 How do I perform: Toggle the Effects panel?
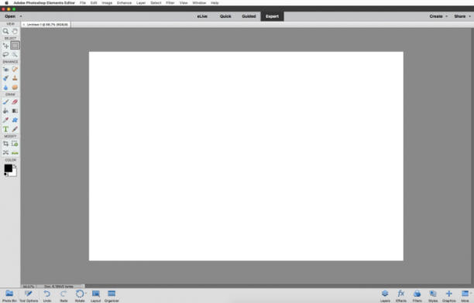(x=401, y=296)
